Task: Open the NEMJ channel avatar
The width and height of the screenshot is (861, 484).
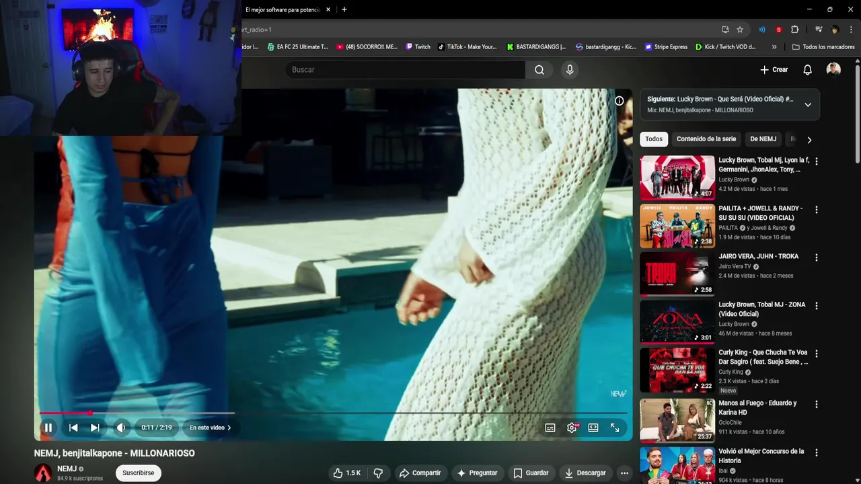Action: click(x=43, y=473)
